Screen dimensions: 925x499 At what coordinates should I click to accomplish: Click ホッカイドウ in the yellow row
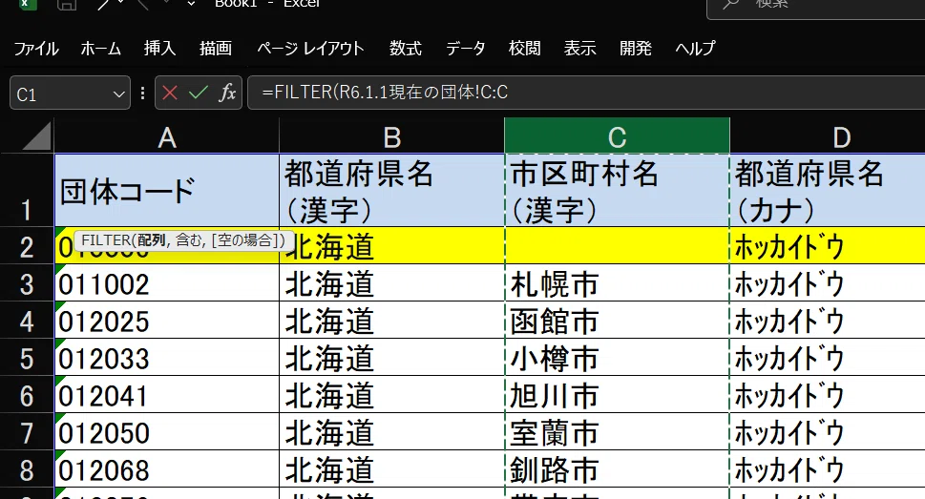(x=828, y=245)
